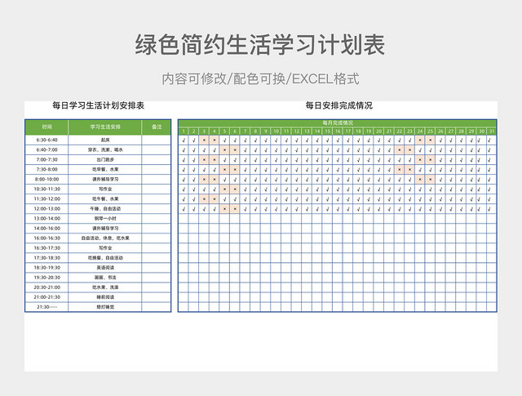Click the day 24 × cell in 起床 row
522x396 pixels.
point(420,140)
